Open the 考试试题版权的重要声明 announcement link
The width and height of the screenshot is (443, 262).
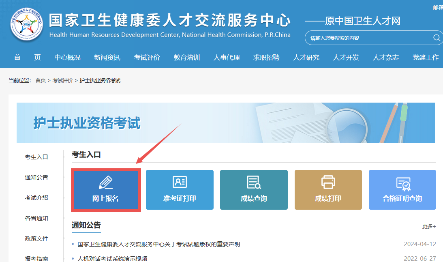[x=158, y=244]
